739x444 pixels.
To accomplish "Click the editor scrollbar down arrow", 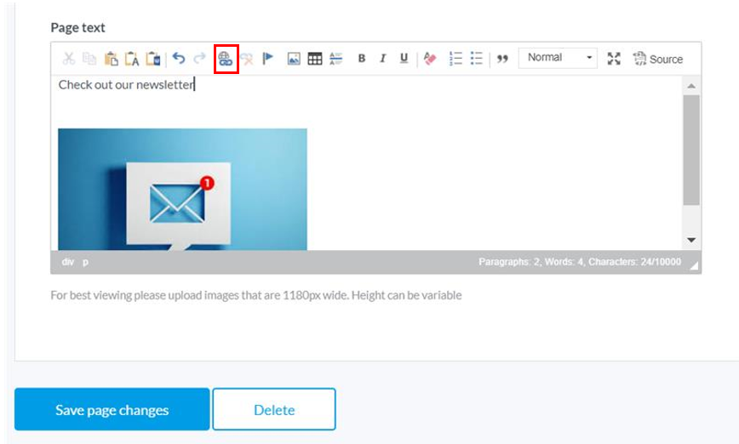I will coord(691,240).
